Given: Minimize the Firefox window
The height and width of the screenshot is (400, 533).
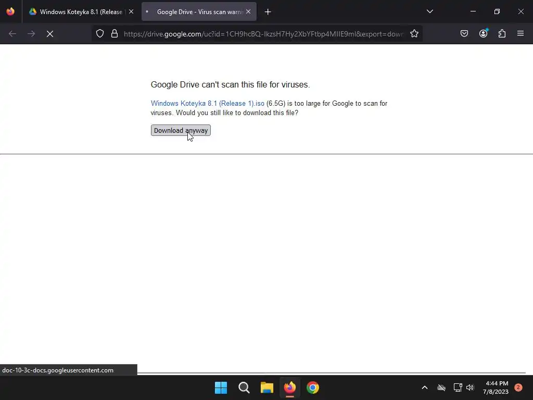Looking at the screenshot, I should point(473,11).
